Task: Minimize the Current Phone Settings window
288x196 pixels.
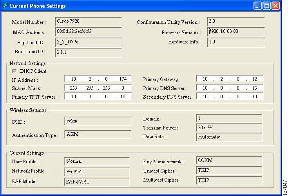Action: point(257,6)
